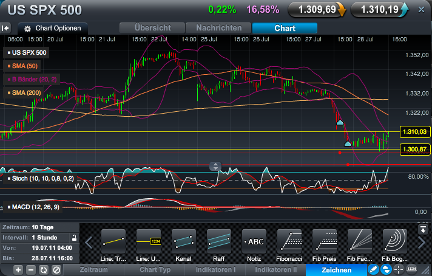The image size is (432, 276).
Task: Toggle the SMA (200) indicator legend
Action: click(24, 93)
